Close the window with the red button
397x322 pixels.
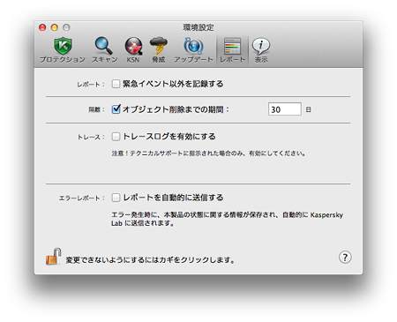pyautogui.click(x=42, y=27)
